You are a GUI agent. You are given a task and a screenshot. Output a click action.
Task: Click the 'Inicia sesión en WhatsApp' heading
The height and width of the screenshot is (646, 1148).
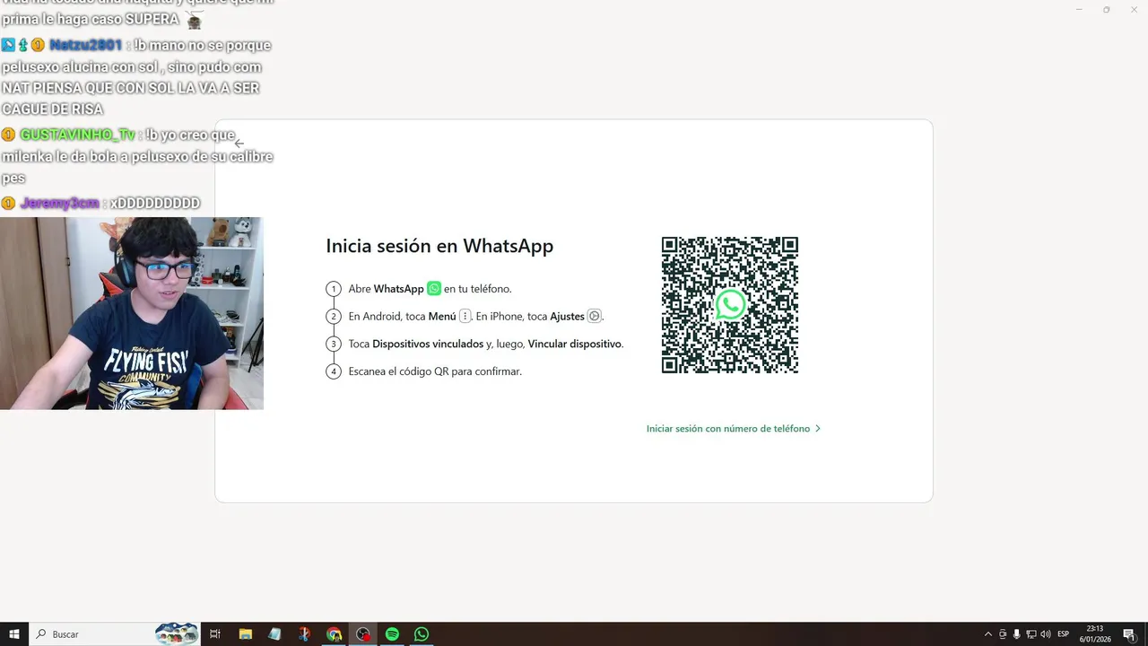click(x=439, y=246)
